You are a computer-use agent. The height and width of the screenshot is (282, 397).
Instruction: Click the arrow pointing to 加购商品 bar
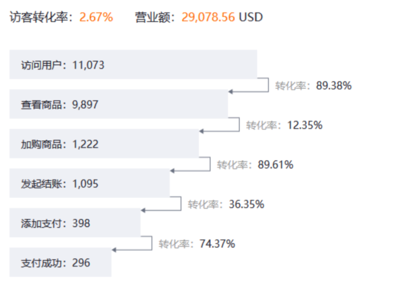[201, 131]
